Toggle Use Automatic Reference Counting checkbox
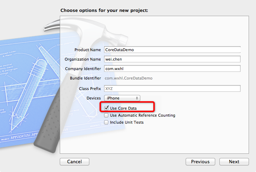This screenshot has height=172, width=256. [x=107, y=115]
